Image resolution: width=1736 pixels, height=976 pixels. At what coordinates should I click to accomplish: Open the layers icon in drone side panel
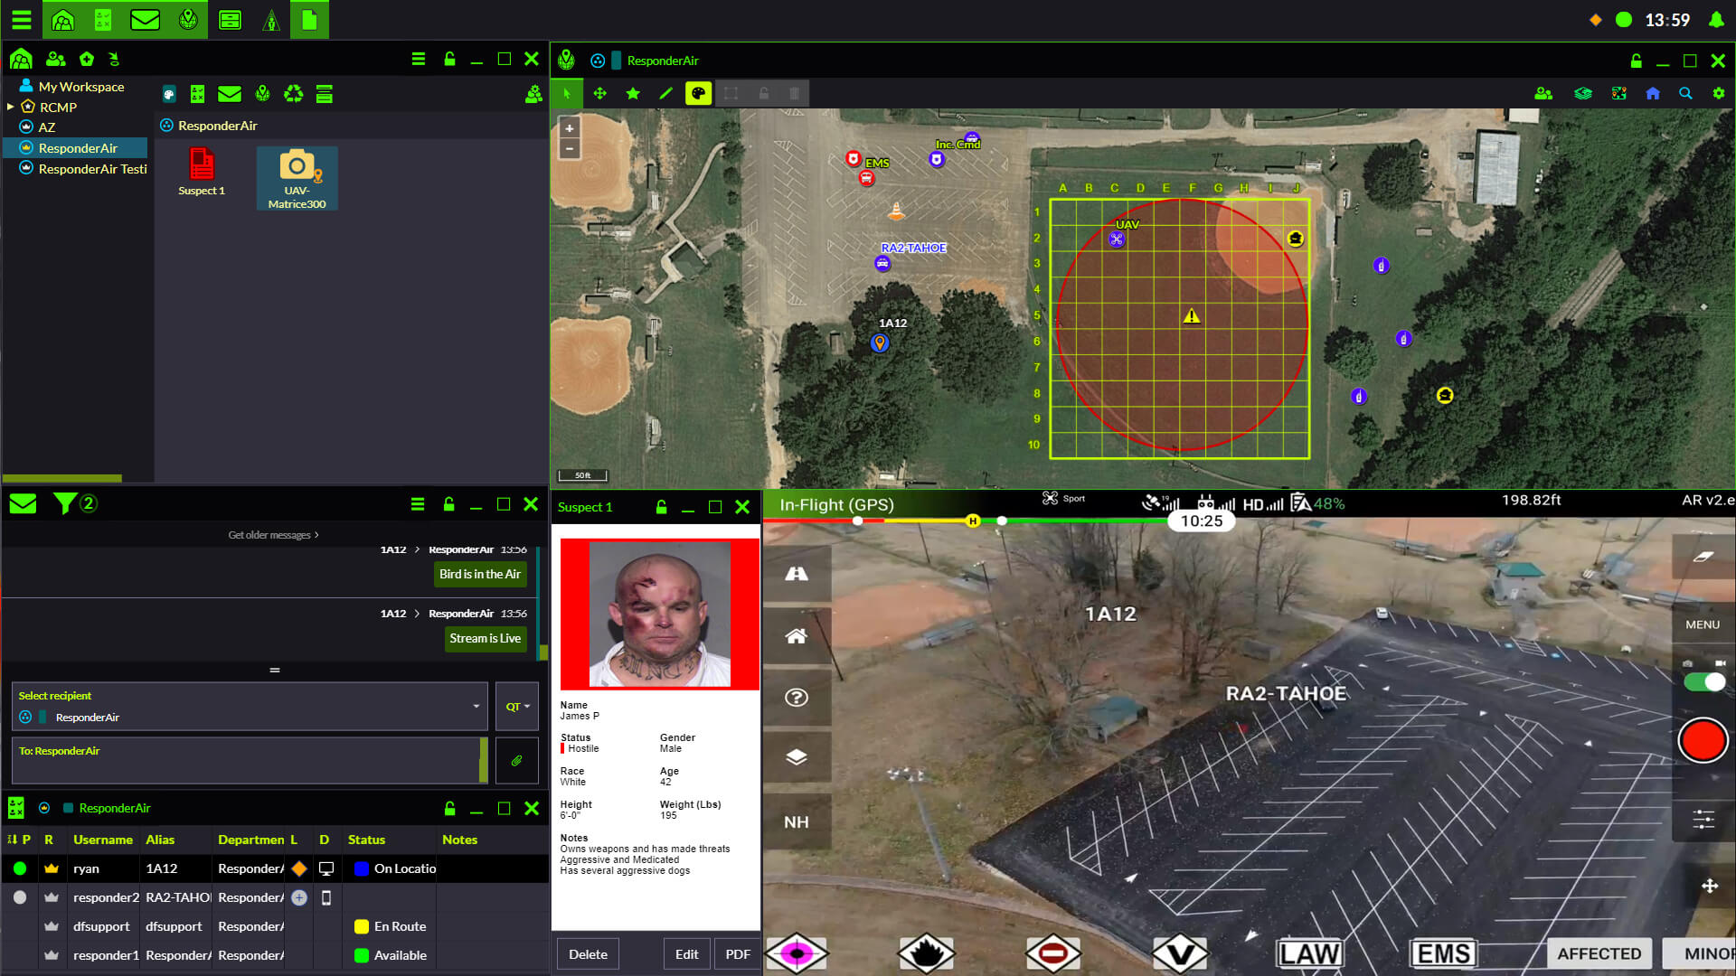click(x=797, y=757)
